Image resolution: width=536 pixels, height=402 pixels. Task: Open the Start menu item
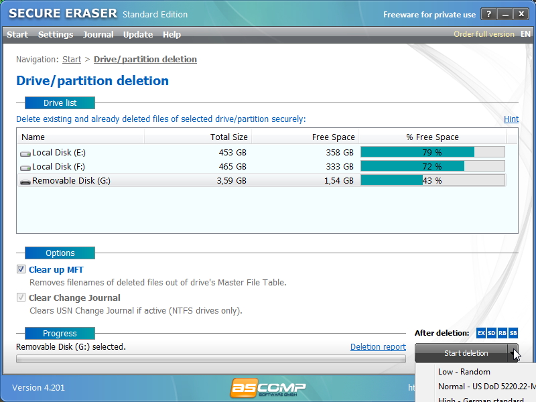click(x=17, y=35)
